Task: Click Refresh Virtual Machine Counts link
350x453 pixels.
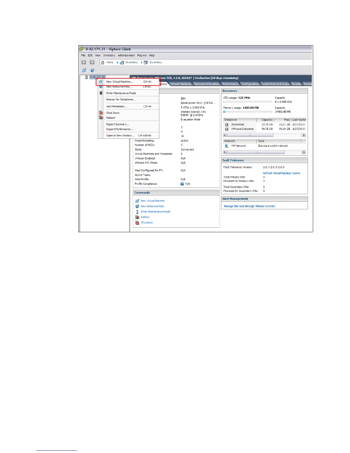Action: (281, 173)
